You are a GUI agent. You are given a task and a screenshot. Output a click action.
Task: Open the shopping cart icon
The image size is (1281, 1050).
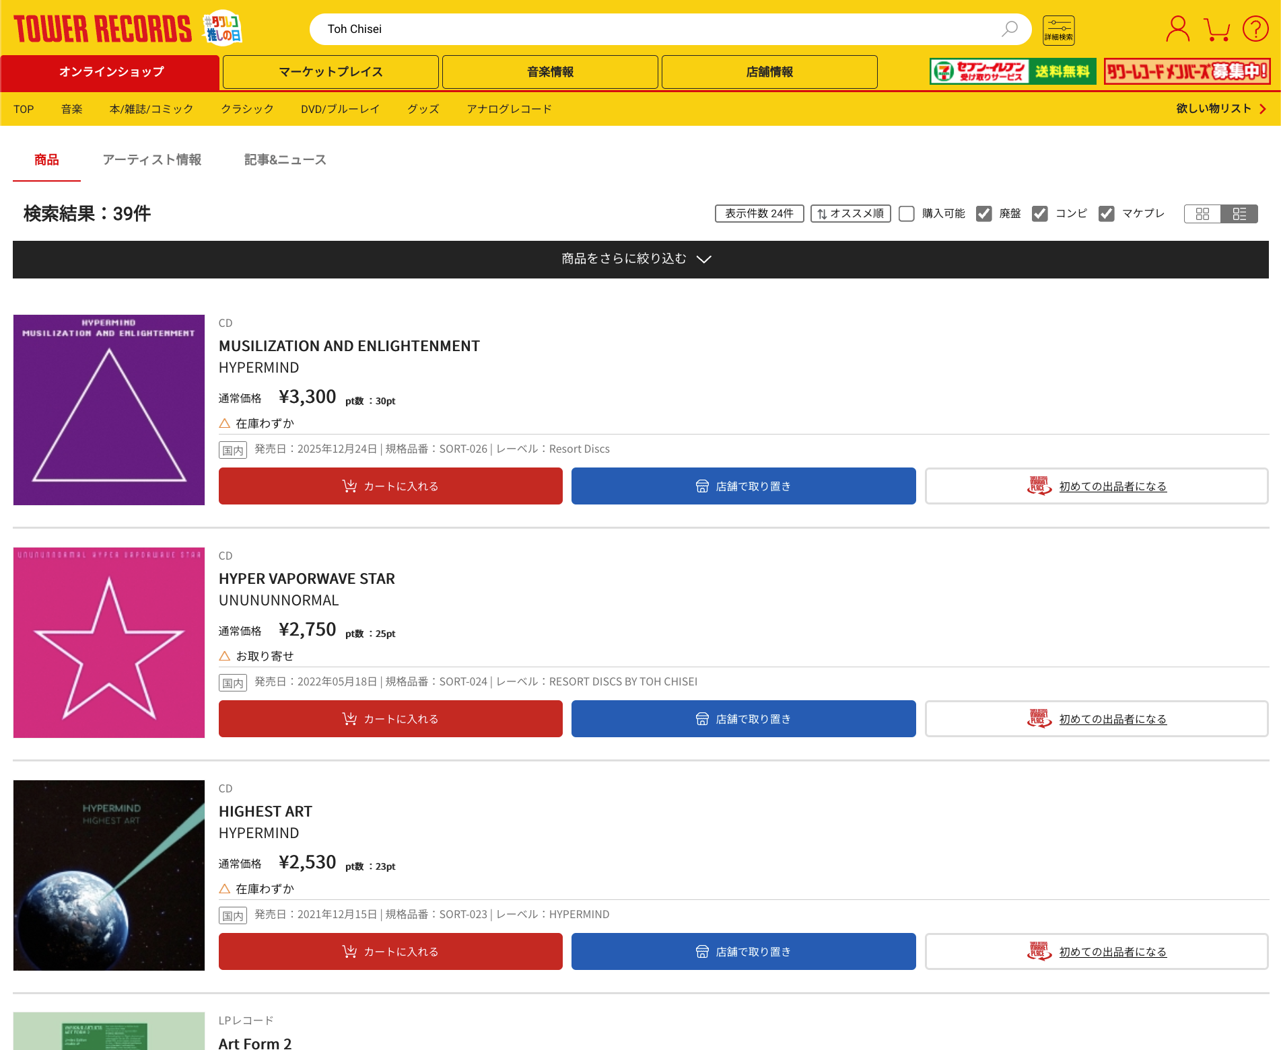(x=1216, y=28)
